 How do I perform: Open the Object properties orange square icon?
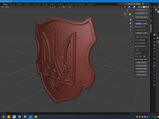(154, 62)
